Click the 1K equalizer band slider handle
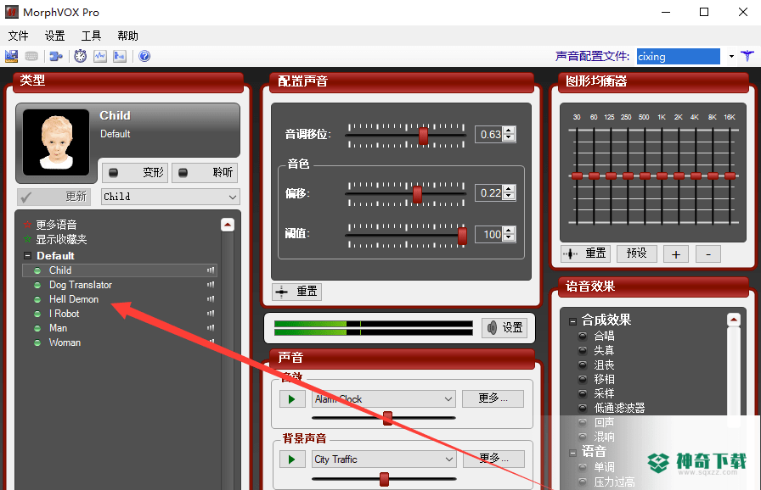This screenshot has width=761, height=490. click(662, 175)
